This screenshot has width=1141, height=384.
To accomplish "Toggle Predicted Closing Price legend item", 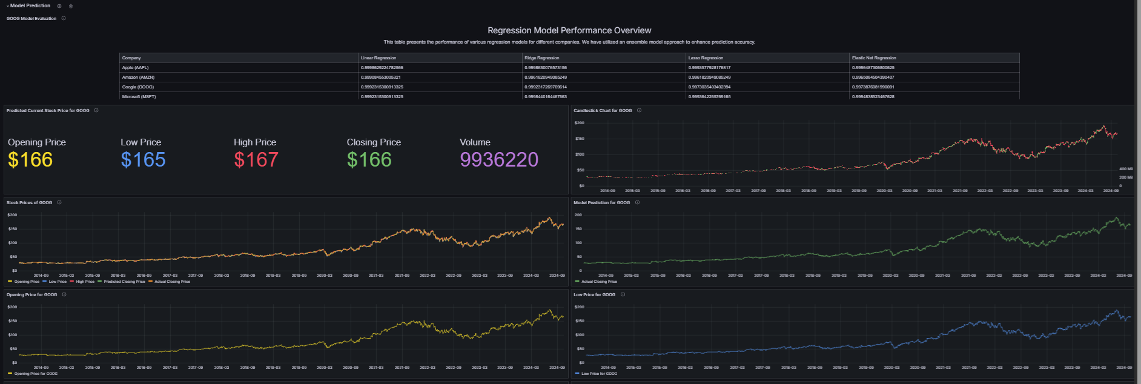I will (124, 282).
